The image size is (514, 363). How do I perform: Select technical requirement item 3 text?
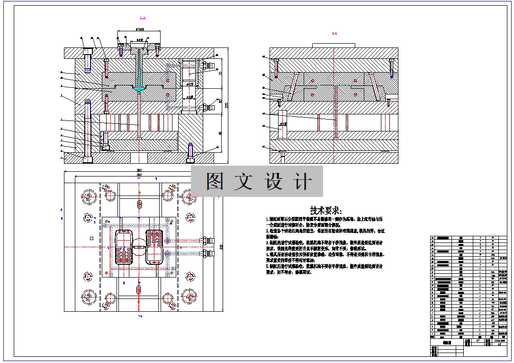(x=324, y=245)
